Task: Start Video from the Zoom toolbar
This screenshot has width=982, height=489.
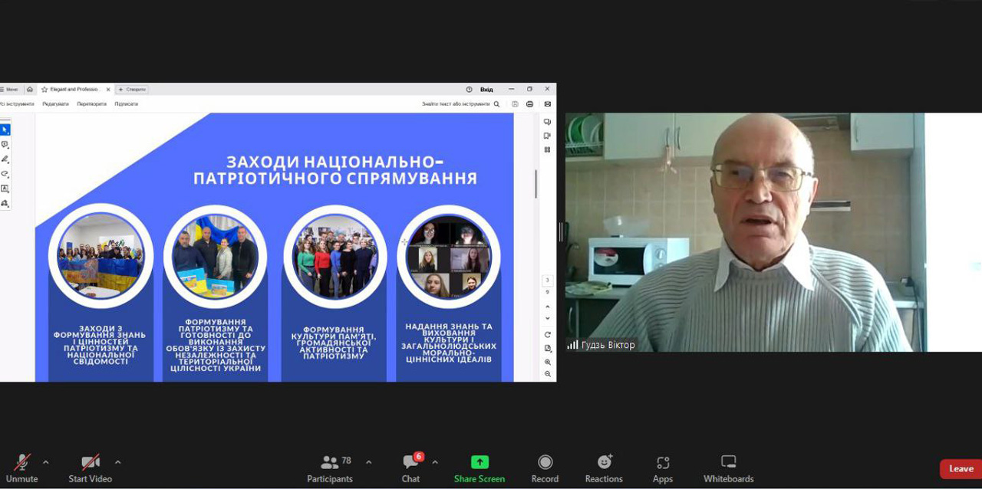Action: tap(91, 467)
